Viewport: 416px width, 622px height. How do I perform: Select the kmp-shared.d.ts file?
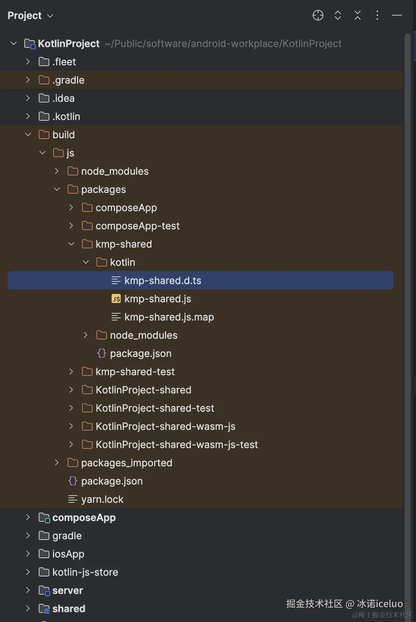(162, 281)
